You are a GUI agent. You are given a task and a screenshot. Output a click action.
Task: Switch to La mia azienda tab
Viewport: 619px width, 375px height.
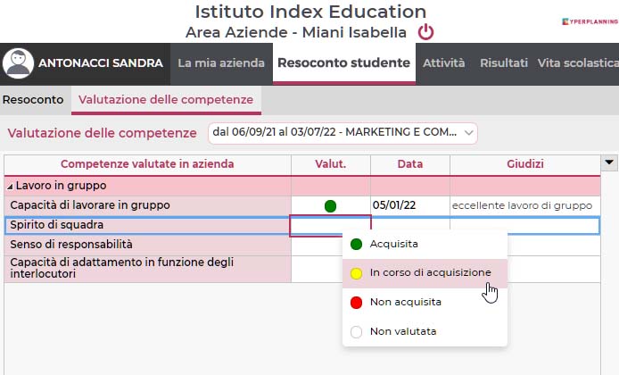[221, 63]
